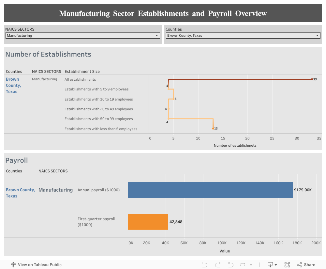The height and width of the screenshot is (269, 326).
Task: Select the Revert icon to reset the dashboard
Action: [x=230, y=264]
